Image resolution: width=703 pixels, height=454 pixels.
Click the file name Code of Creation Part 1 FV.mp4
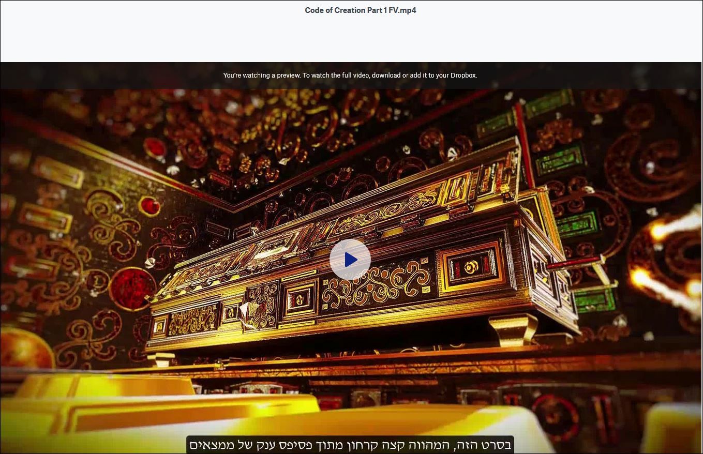point(360,10)
